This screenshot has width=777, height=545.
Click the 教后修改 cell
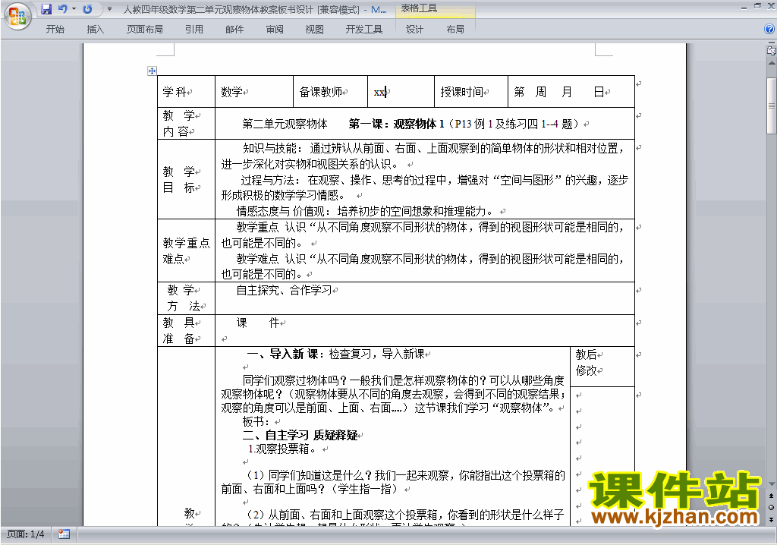pyautogui.click(x=602, y=367)
